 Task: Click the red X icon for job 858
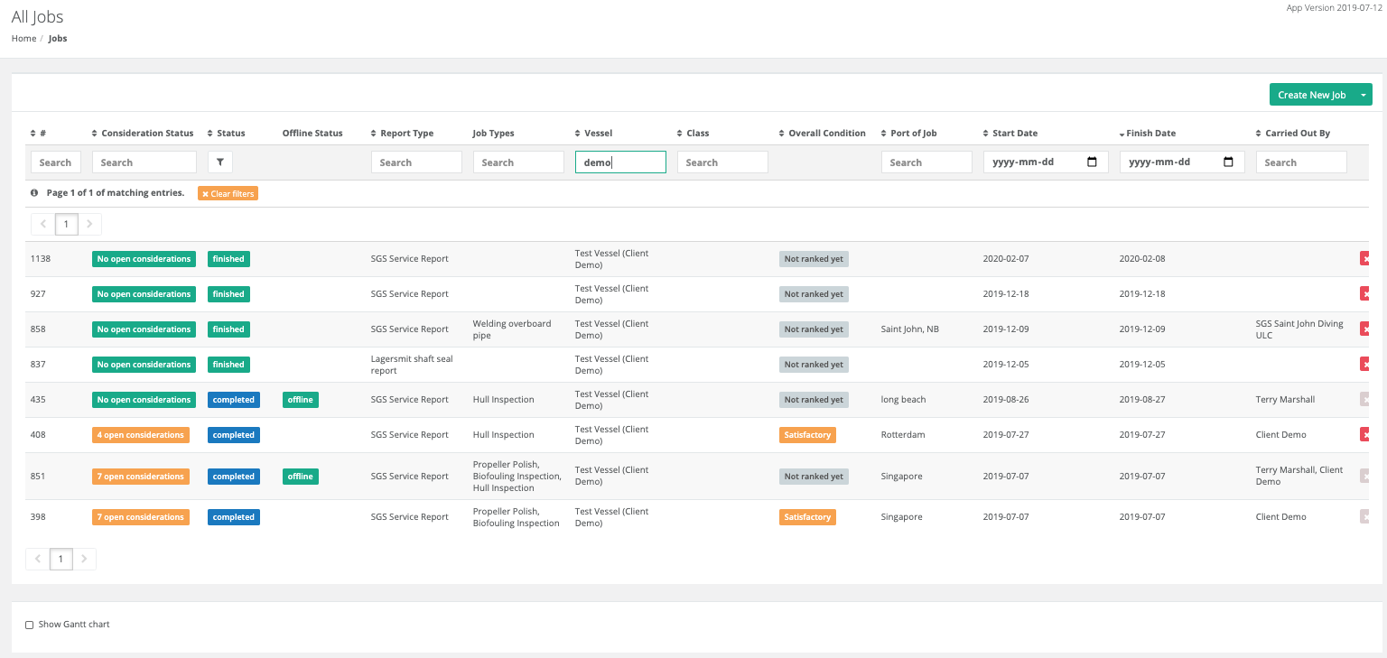pos(1364,329)
